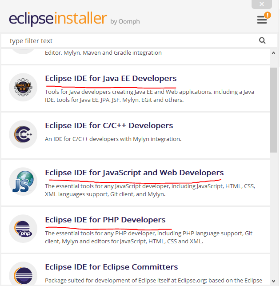Click the 'Tools for Java developers creating Java EE' description
This screenshot has height=286, width=280.
pyautogui.click(x=149, y=96)
